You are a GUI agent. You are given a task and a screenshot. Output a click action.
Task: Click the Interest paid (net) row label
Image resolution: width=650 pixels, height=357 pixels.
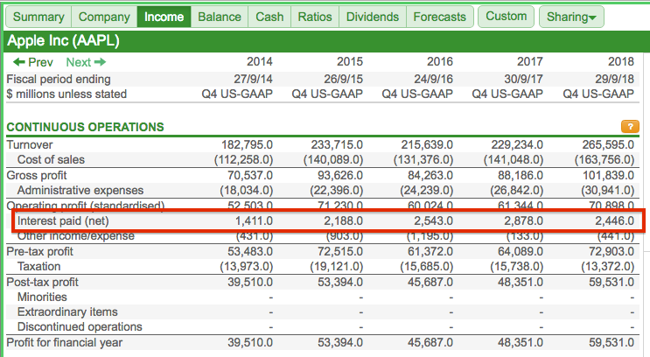(63, 221)
